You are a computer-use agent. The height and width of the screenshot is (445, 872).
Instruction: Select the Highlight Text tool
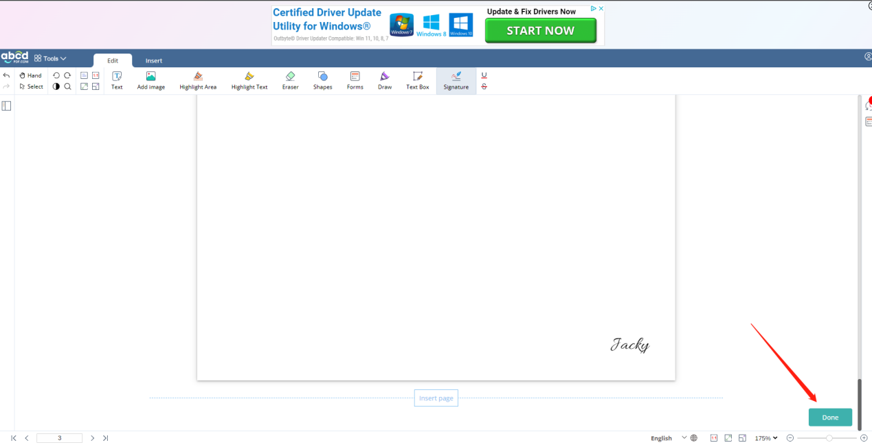coord(249,81)
